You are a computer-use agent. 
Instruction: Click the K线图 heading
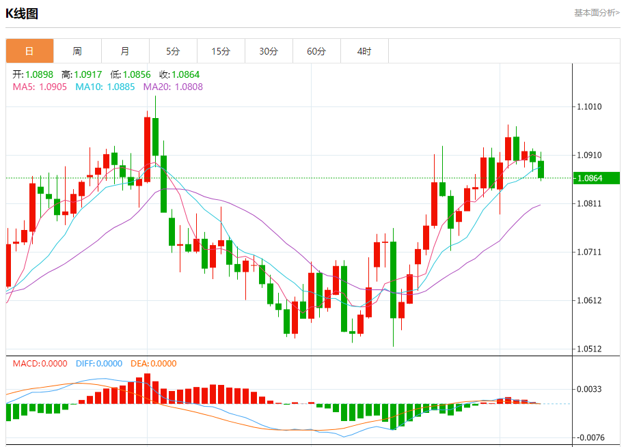[x=22, y=14]
